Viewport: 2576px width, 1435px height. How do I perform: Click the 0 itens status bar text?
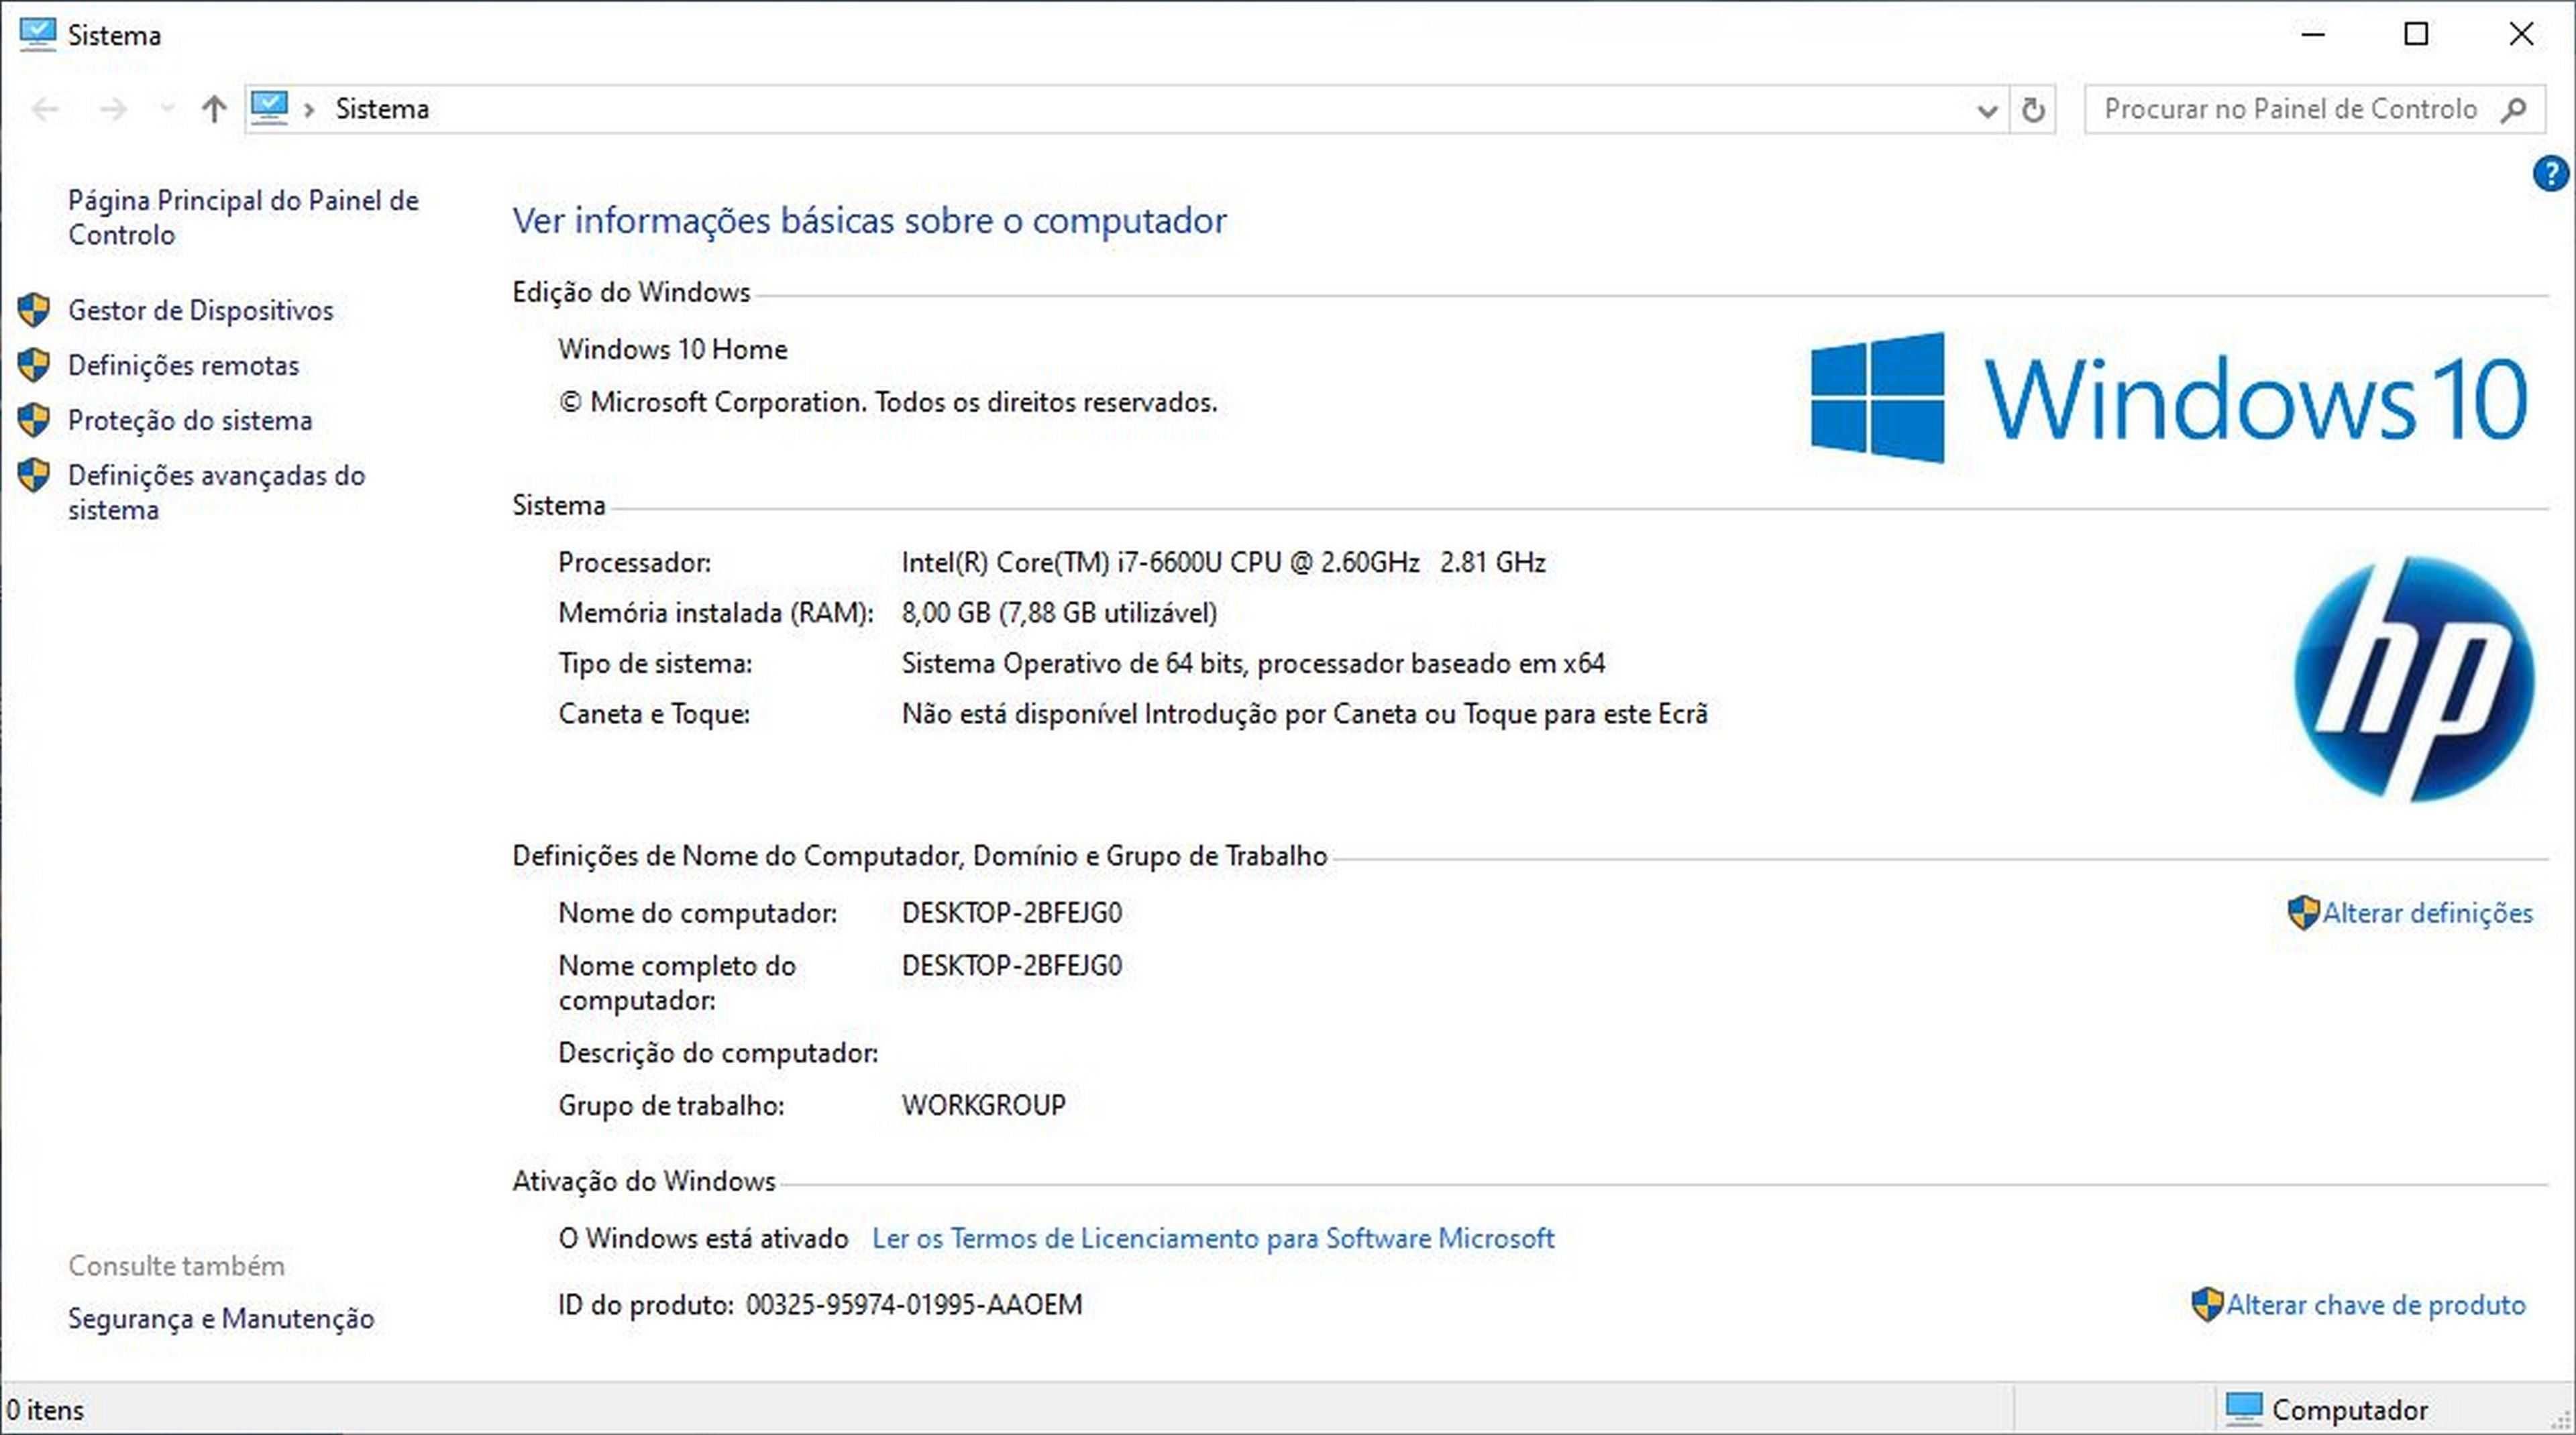click(x=45, y=1410)
